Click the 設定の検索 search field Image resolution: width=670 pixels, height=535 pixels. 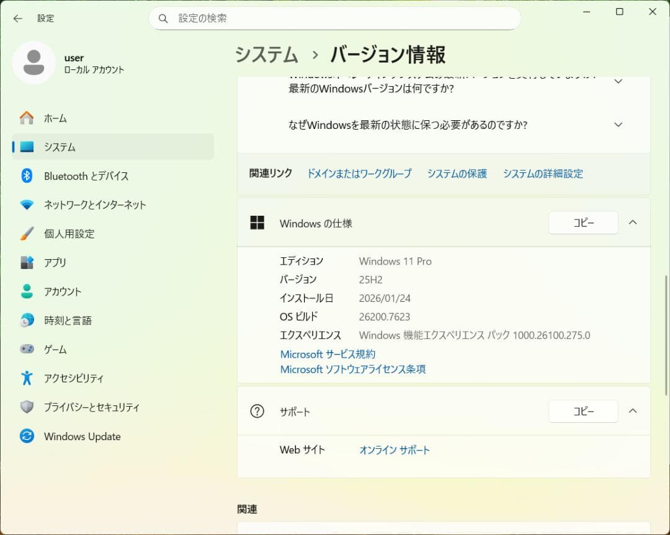click(335, 19)
